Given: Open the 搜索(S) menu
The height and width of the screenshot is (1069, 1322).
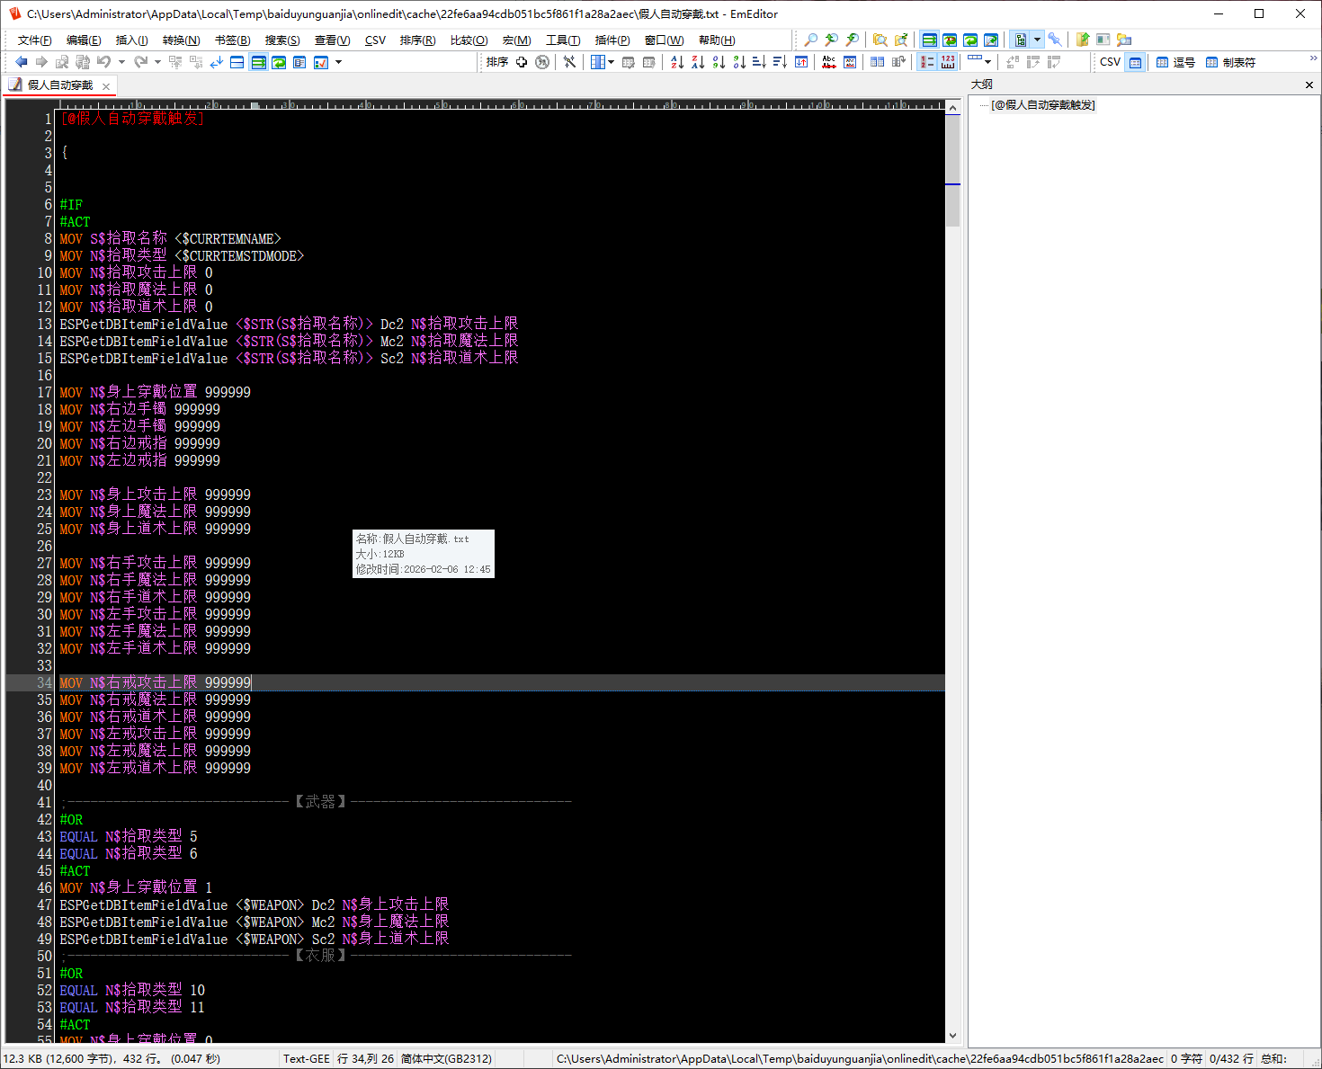Looking at the screenshot, I should (x=282, y=40).
